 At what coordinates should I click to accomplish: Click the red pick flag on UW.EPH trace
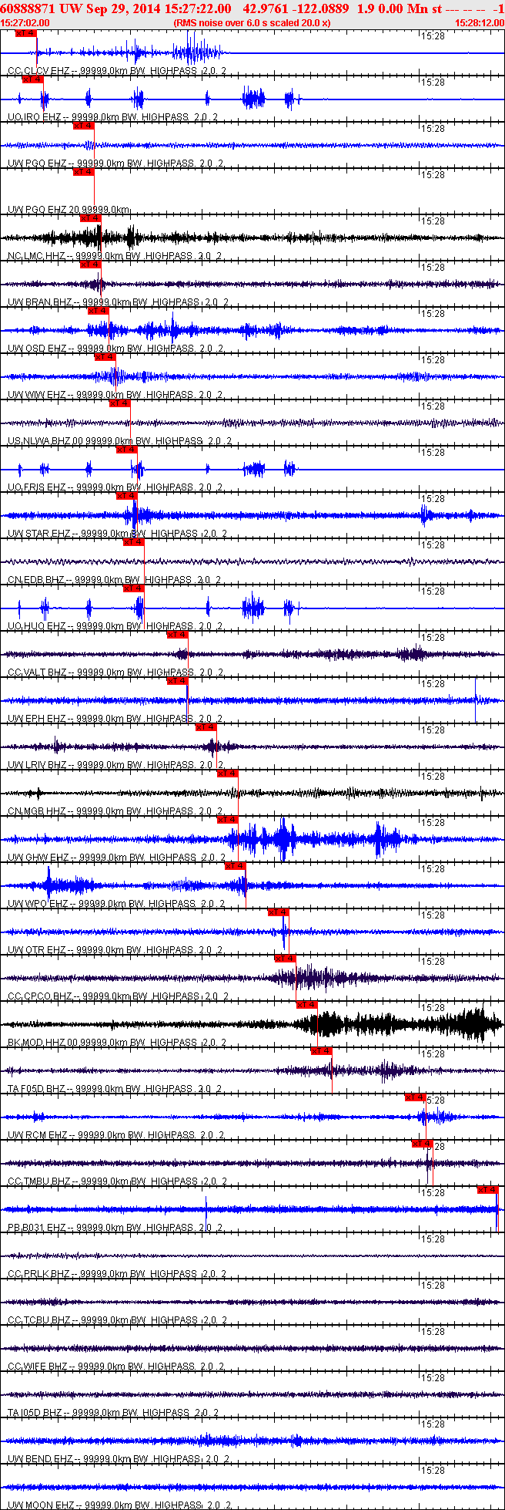tap(178, 681)
